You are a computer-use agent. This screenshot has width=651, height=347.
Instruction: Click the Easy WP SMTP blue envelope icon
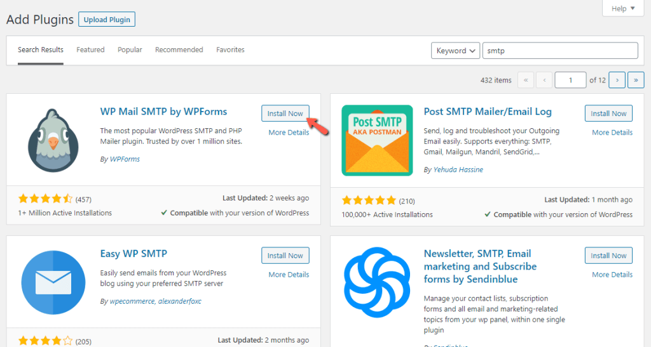click(x=53, y=282)
